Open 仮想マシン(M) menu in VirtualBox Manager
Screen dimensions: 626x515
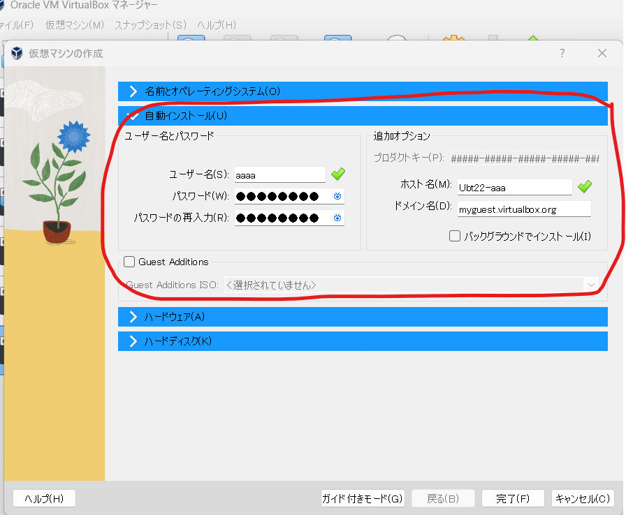(x=75, y=24)
